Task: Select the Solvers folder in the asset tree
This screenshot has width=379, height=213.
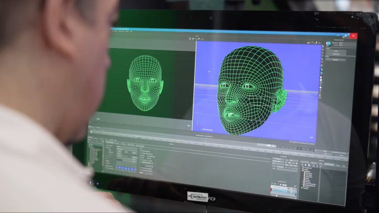Action: pyautogui.click(x=307, y=187)
